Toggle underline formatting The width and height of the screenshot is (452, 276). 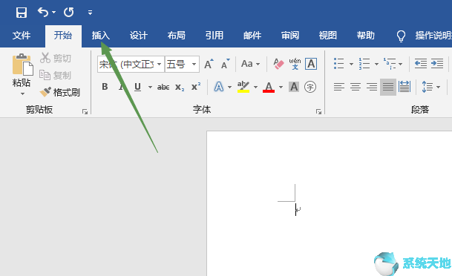[x=138, y=87]
